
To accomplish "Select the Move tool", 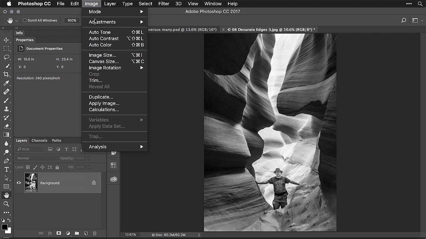I will [x=6, y=40].
